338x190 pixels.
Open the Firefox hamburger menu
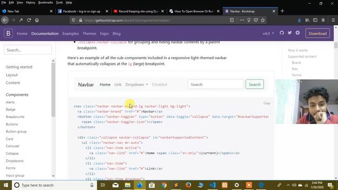[x=333, y=20]
